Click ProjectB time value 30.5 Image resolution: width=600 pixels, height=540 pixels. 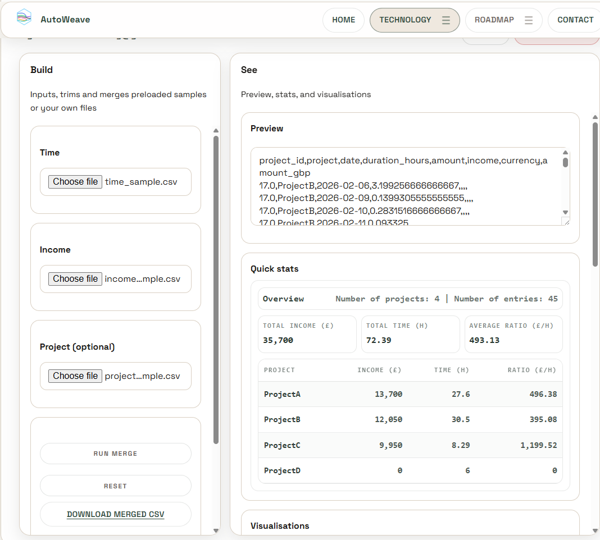[x=460, y=419]
